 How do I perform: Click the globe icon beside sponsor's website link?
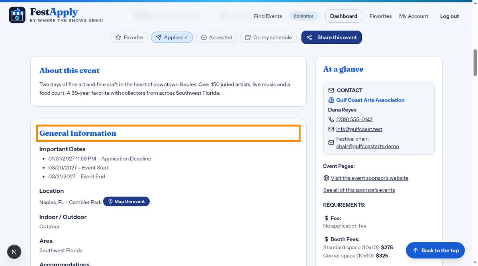coord(326,178)
